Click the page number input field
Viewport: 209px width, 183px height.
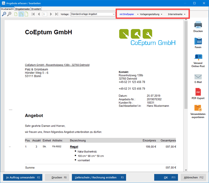pos(45,14)
